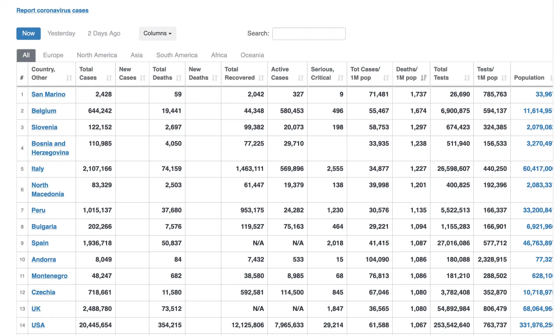The width and height of the screenshot is (554, 335).
Task: Toggle Deaths/1M pop sort order icon
Action: point(423,78)
